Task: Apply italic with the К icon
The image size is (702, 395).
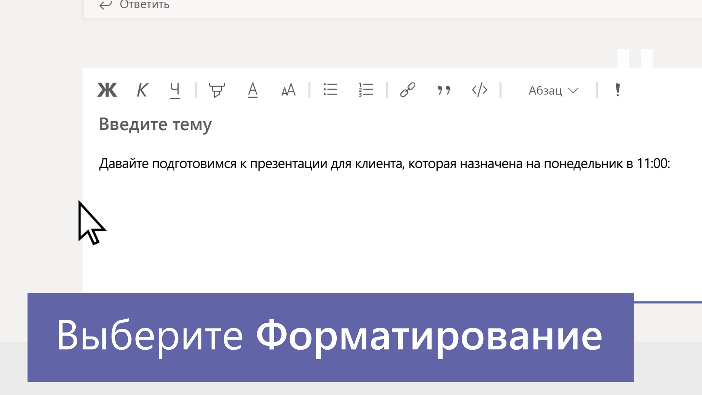Action: tap(142, 90)
